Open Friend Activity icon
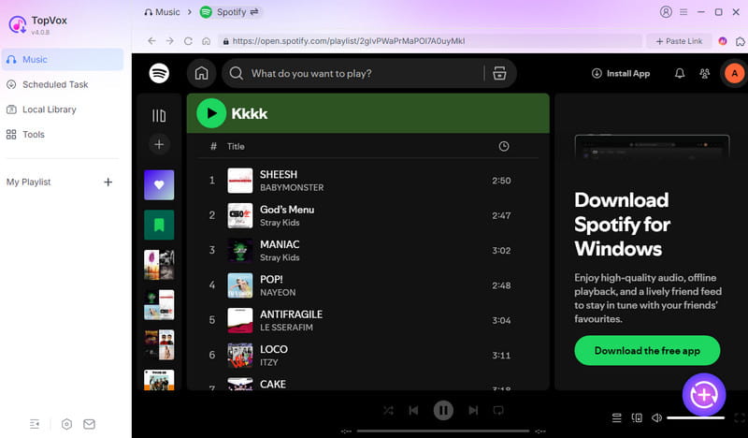This screenshot has width=748, height=438. click(x=704, y=73)
